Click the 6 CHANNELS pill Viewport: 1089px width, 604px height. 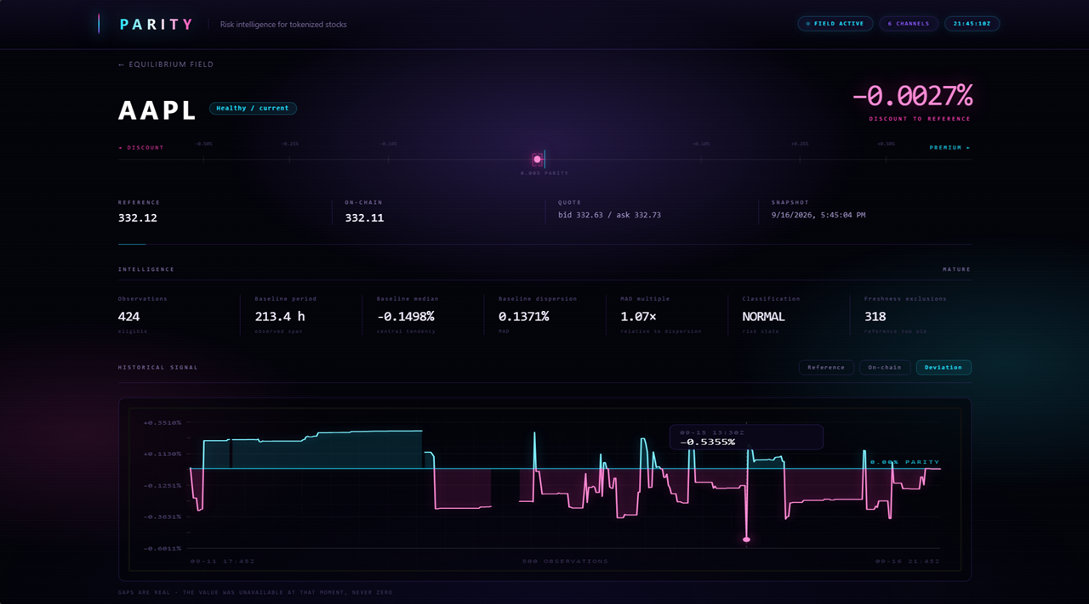click(x=909, y=24)
